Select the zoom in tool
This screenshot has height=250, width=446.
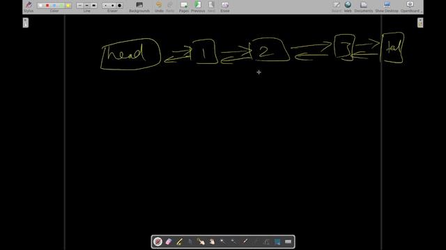point(223,242)
